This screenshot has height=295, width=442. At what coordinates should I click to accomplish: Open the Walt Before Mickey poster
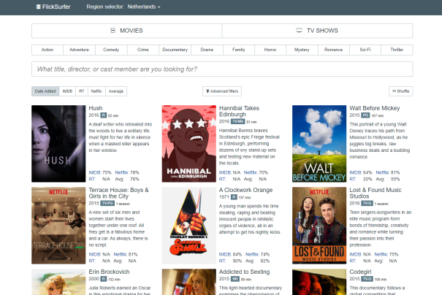pyautogui.click(x=319, y=144)
